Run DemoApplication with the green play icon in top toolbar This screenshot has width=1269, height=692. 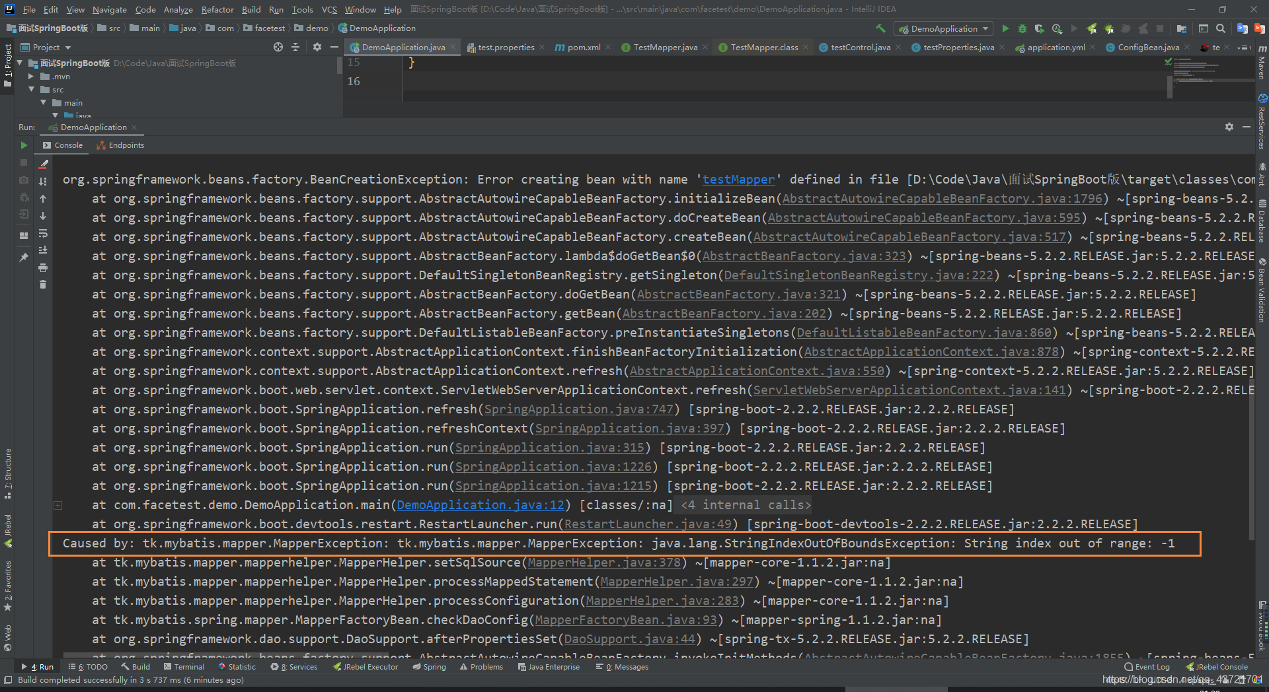[1005, 28]
